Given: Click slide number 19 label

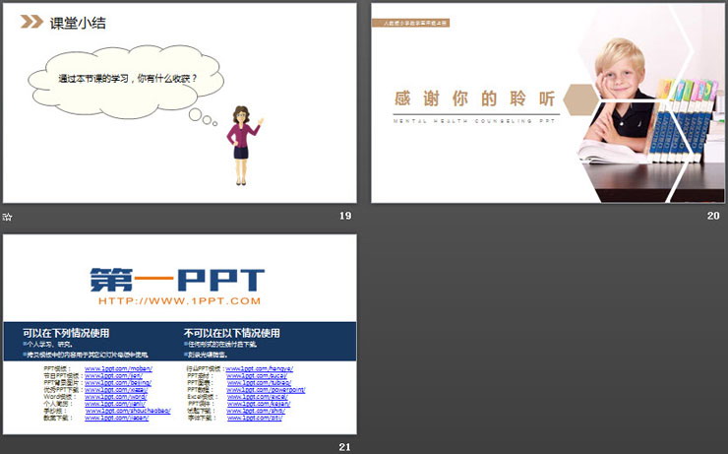Looking at the screenshot, I should click(345, 216).
